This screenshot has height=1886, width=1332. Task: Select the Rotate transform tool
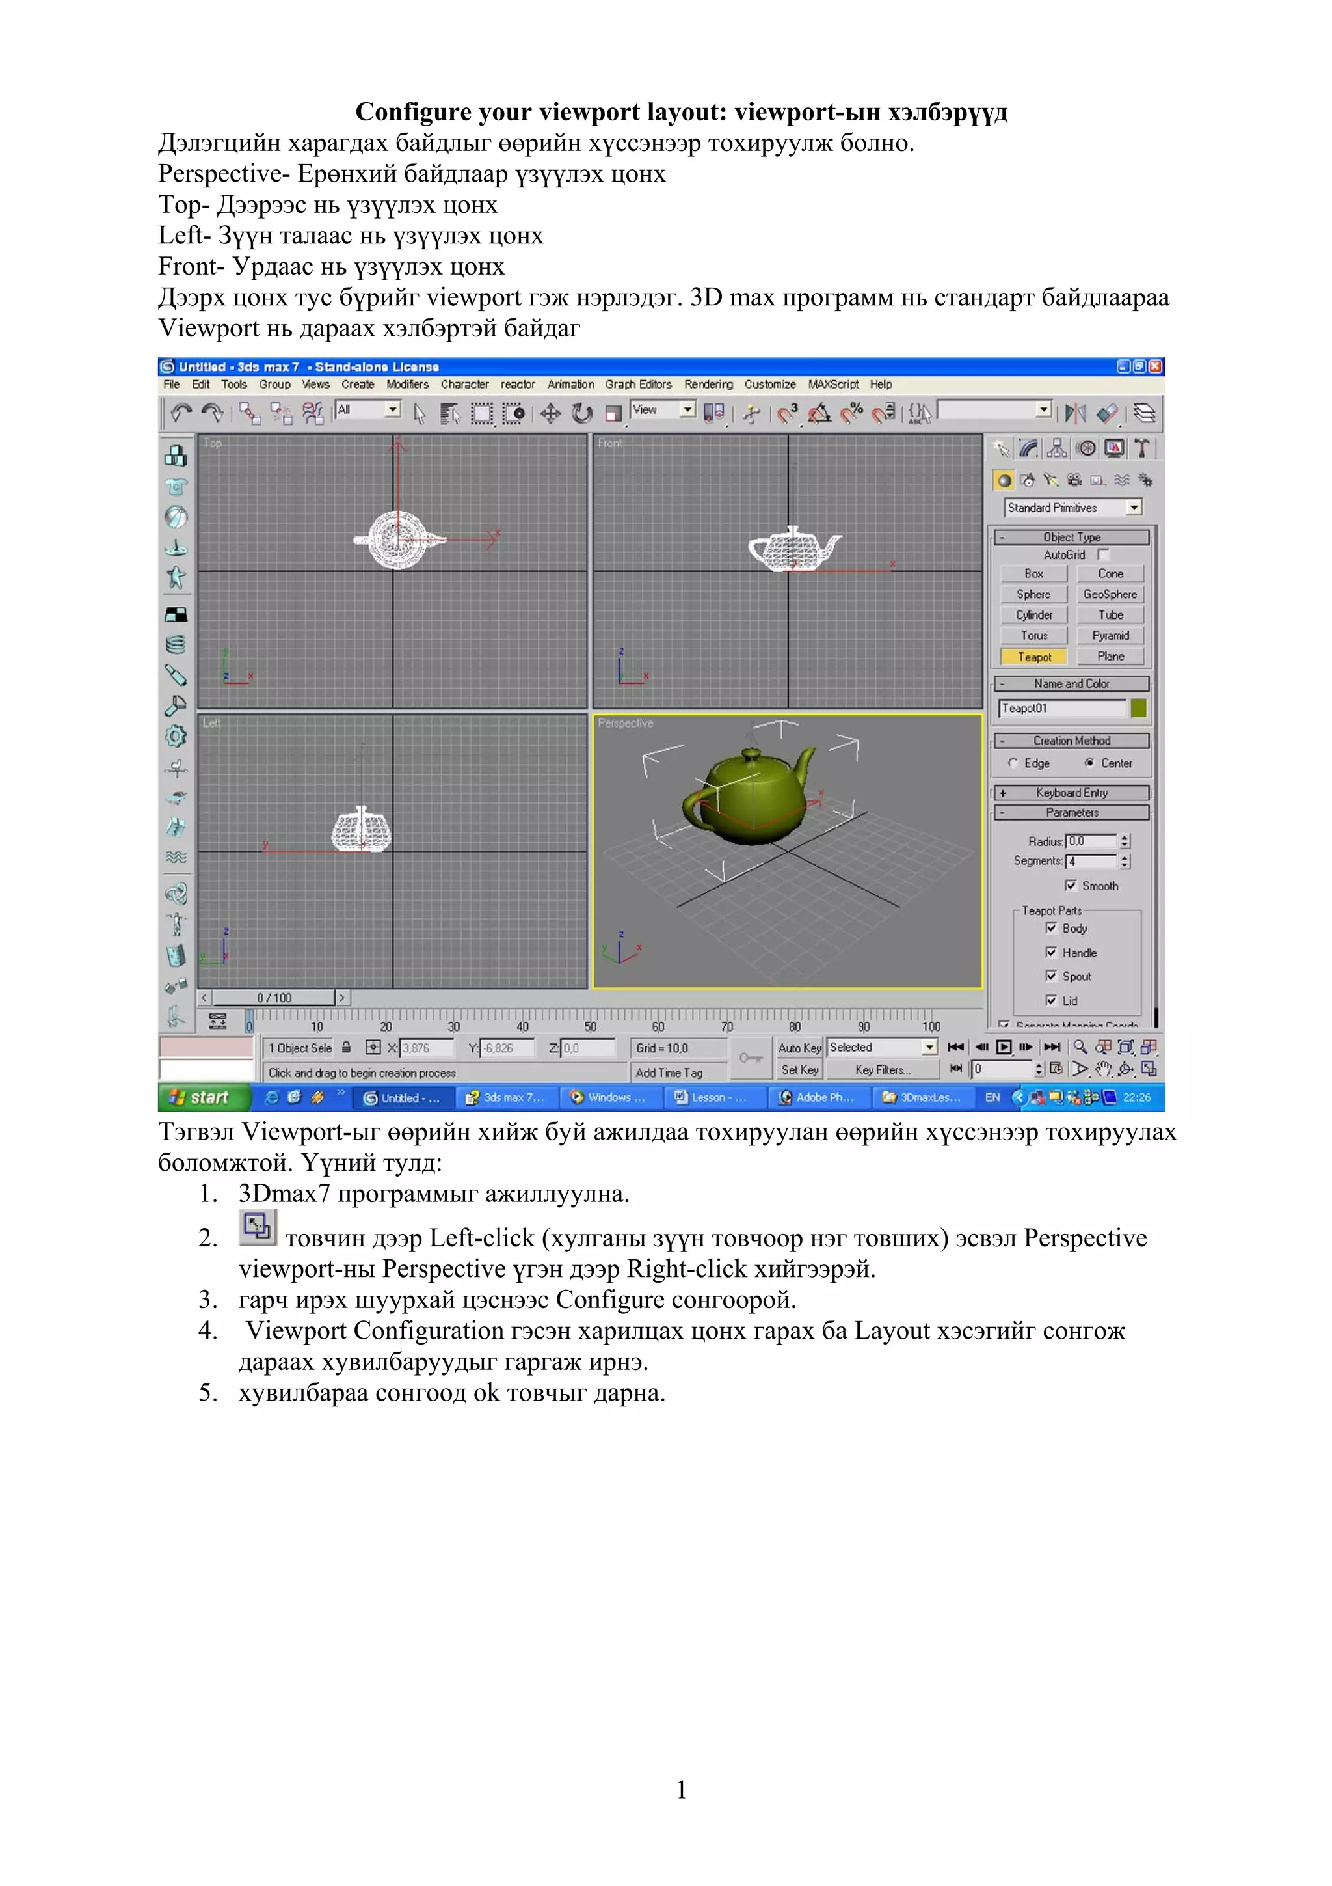pyautogui.click(x=582, y=413)
